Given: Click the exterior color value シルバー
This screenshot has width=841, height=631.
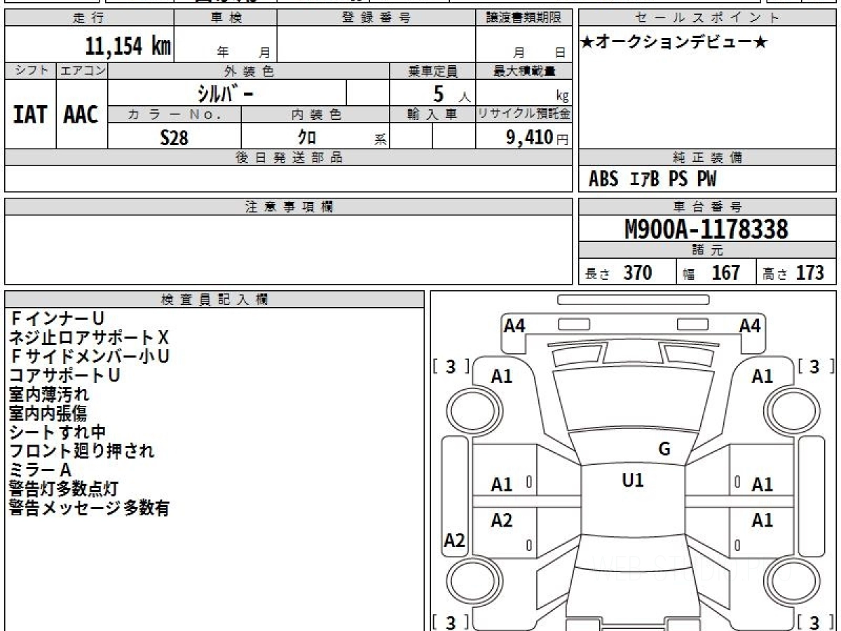Looking at the screenshot, I should (224, 93).
